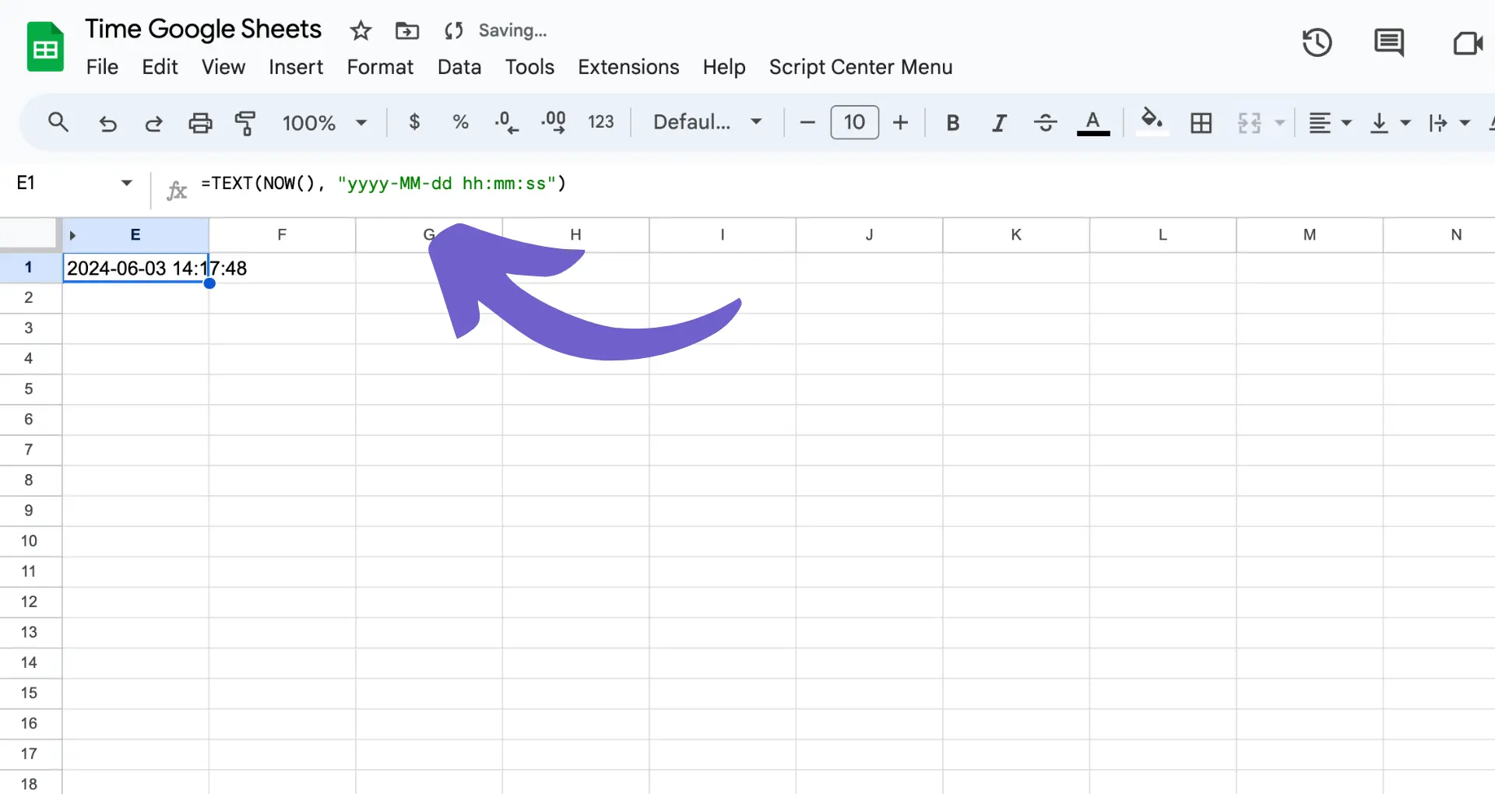Select cell E1 with the timestamp
The image size is (1495, 794).
(135, 268)
